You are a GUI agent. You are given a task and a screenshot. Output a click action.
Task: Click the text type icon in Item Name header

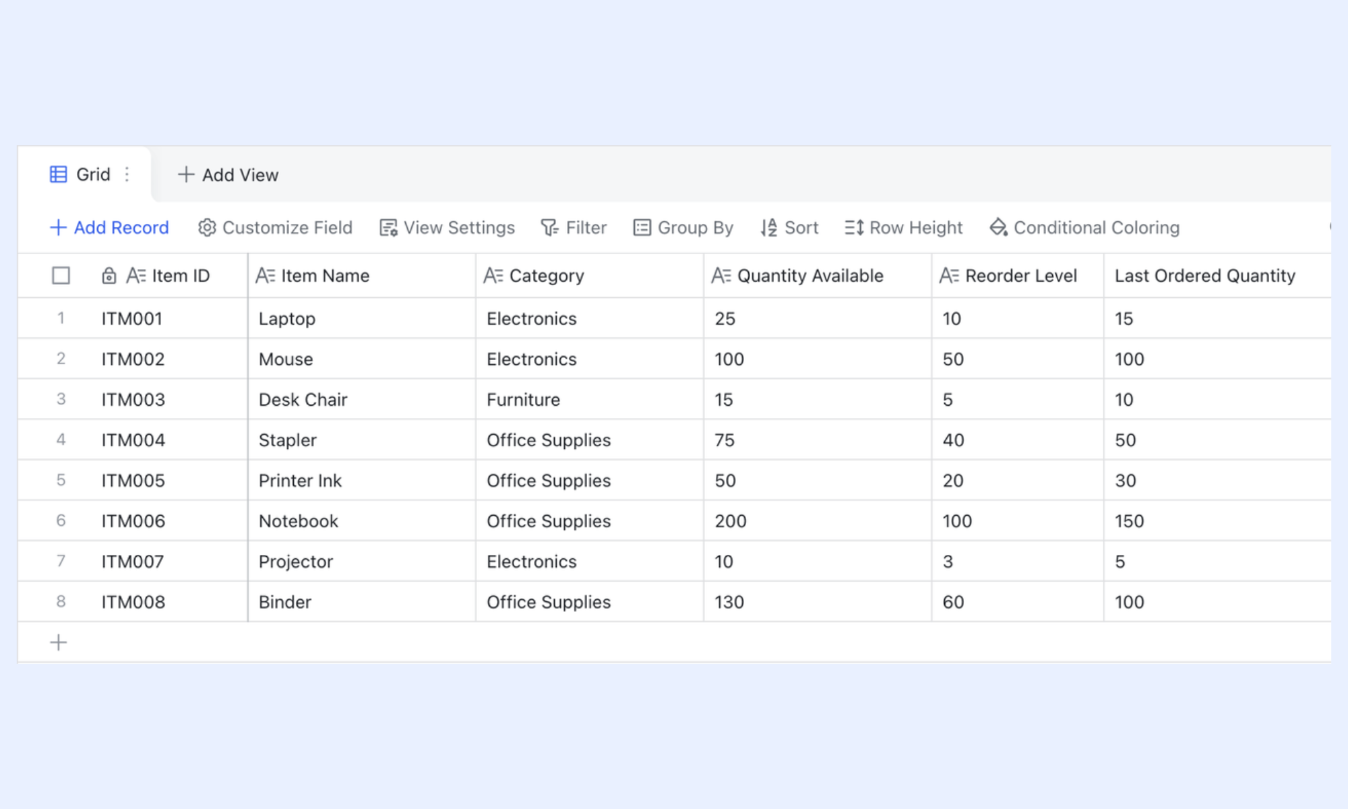266,276
